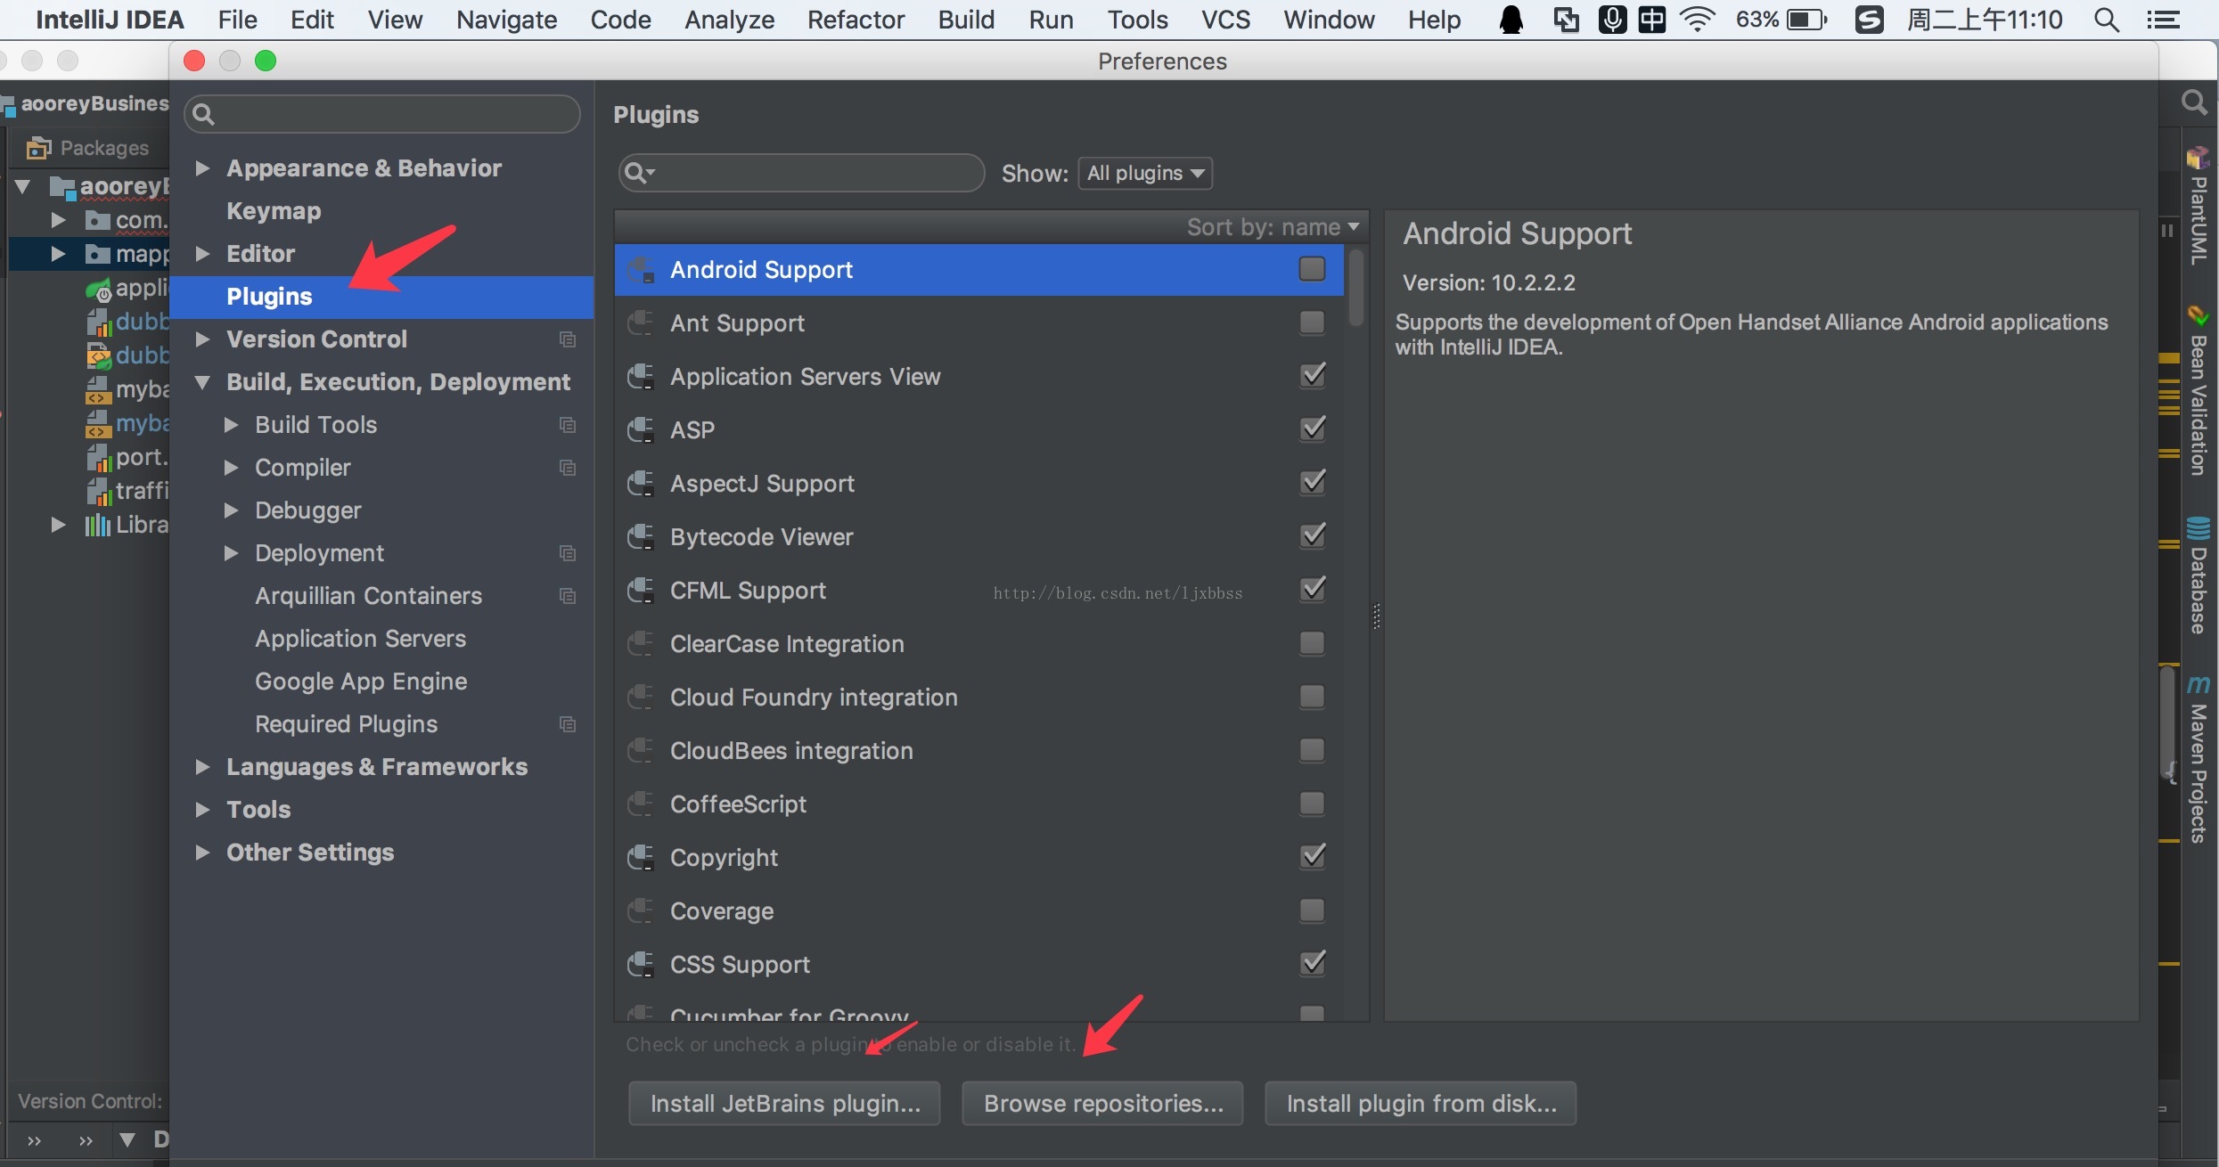This screenshot has height=1167, width=2219.
Task: Enable the Coverage plugin checkbox
Action: click(x=1312, y=910)
